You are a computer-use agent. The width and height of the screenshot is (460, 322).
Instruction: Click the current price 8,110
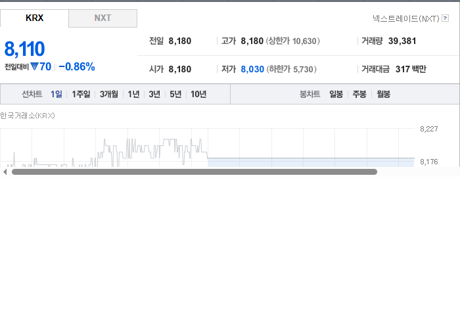pyautogui.click(x=25, y=49)
